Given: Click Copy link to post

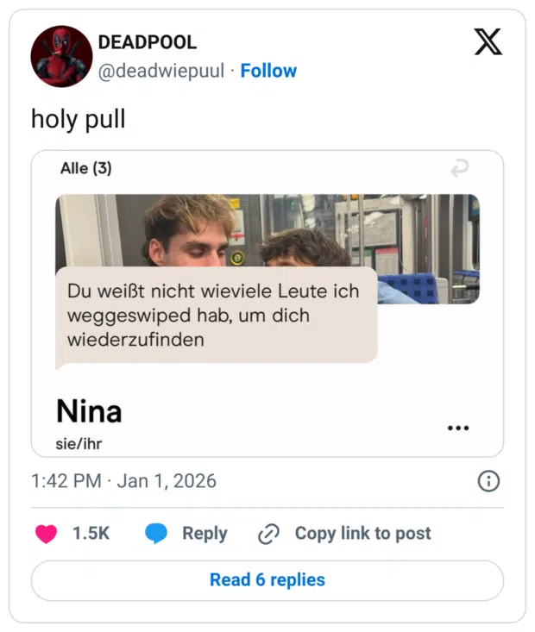Looking at the screenshot, I should coord(362,534).
